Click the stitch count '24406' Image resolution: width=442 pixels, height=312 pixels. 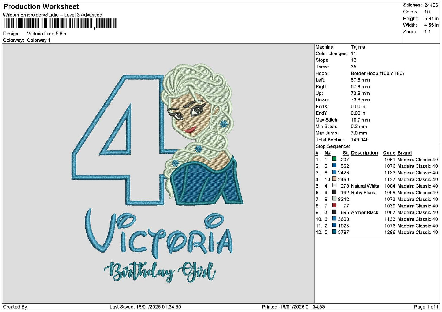point(431,5)
